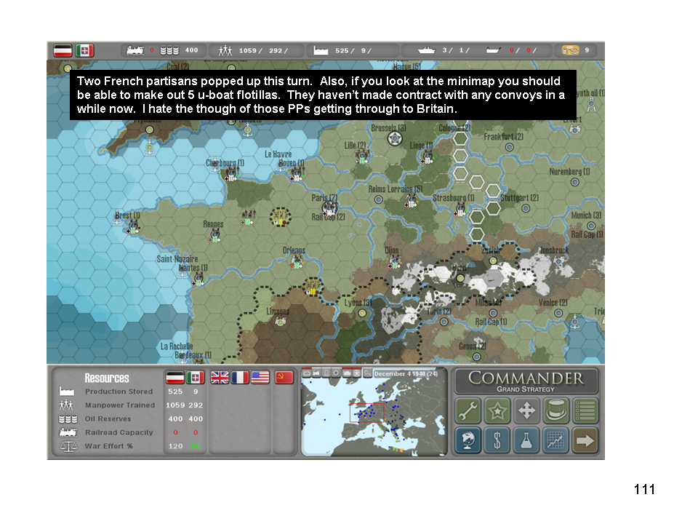
Task: Show the statistics graph screen
Action: tap(556, 440)
